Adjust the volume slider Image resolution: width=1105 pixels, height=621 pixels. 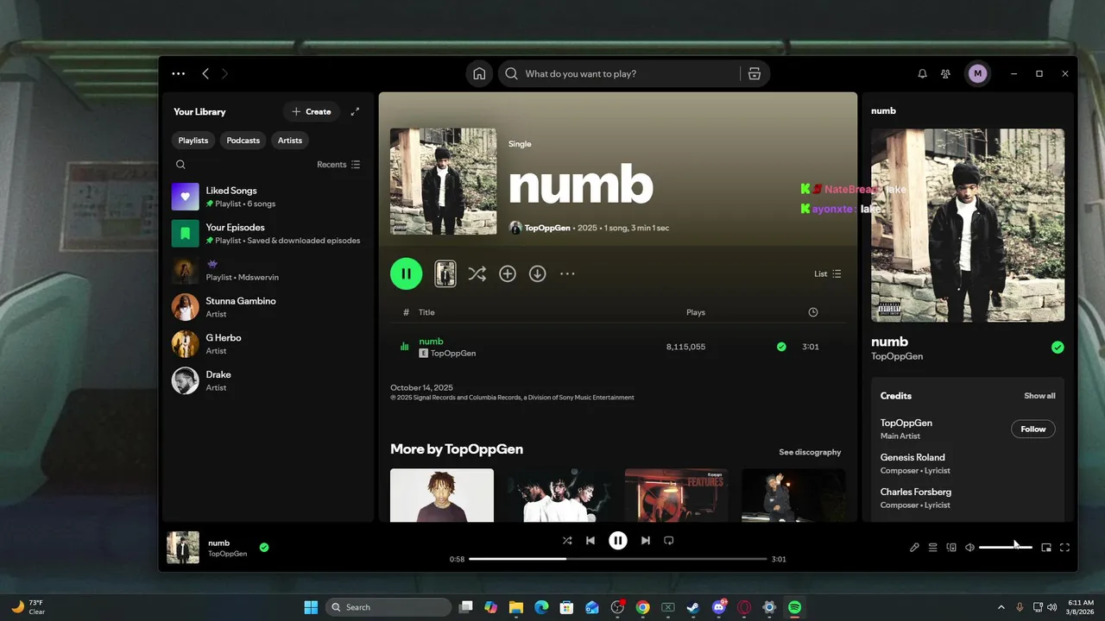point(1006,547)
